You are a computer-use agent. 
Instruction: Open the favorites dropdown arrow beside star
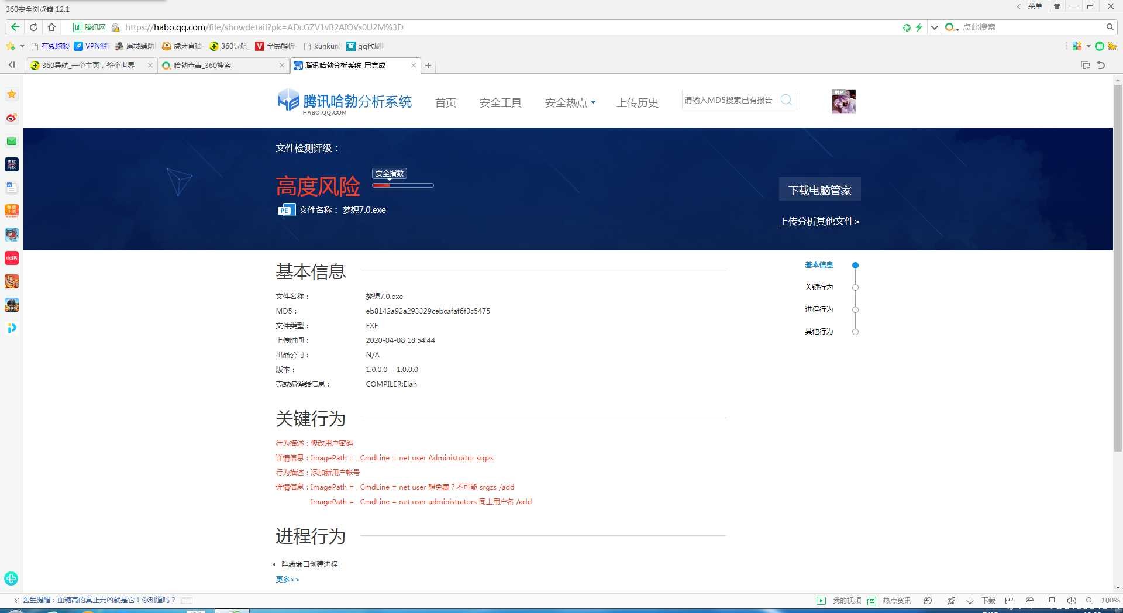(x=22, y=46)
